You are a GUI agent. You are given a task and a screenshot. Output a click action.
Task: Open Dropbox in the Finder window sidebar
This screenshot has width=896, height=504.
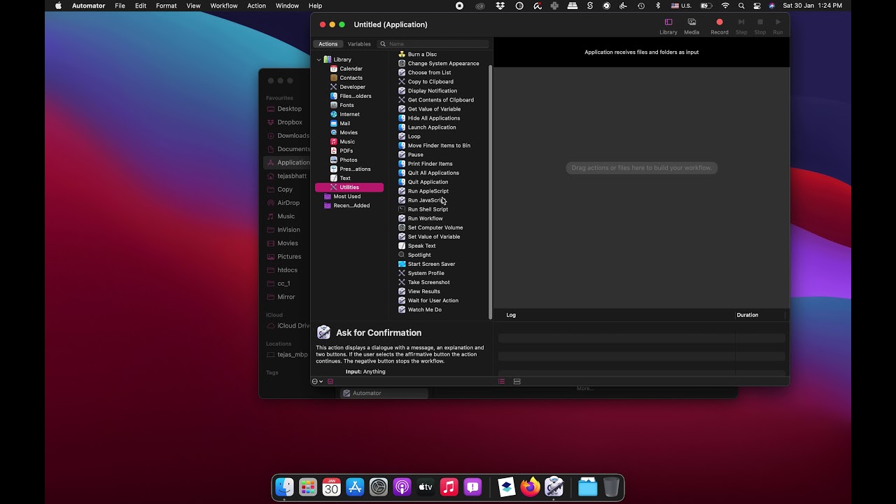click(x=290, y=122)
